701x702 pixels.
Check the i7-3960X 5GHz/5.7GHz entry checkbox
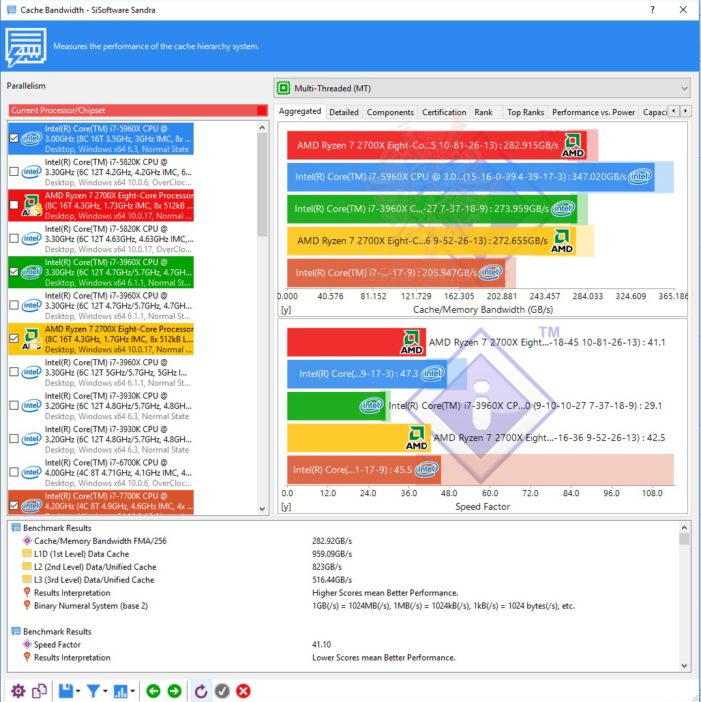click(14, 372)
